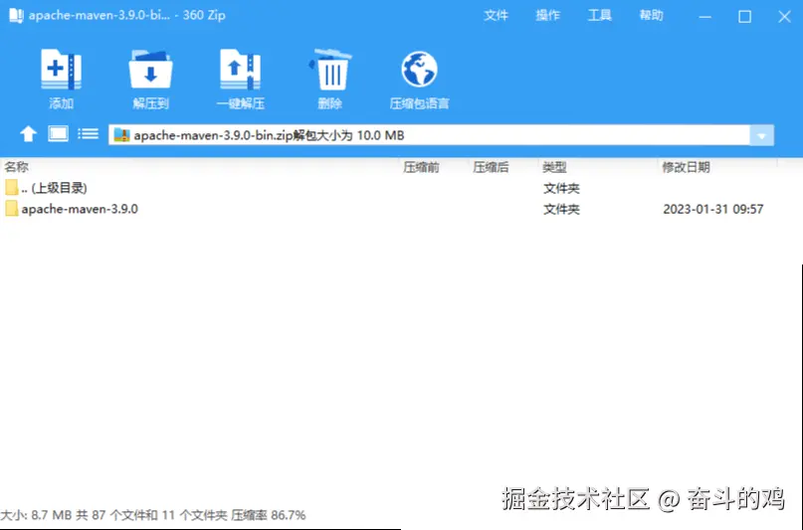Click the 一键解压 one-click extract icon
This screenshot has width=803, height=530.
pyautogui.click(x=240, y=69)
